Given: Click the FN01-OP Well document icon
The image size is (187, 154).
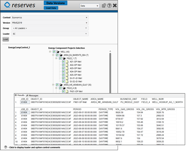Looking at the screenshot, I should [x=67, y=91].
